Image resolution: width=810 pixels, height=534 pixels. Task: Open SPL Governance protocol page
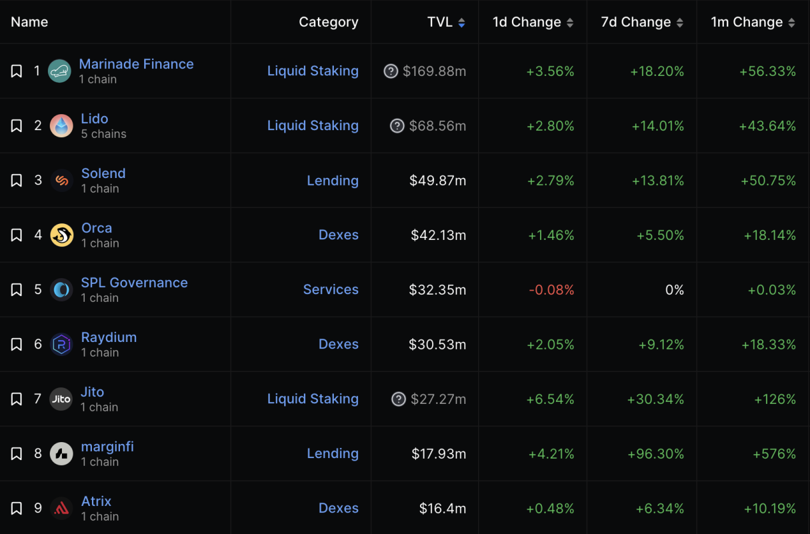click(134, 283)
